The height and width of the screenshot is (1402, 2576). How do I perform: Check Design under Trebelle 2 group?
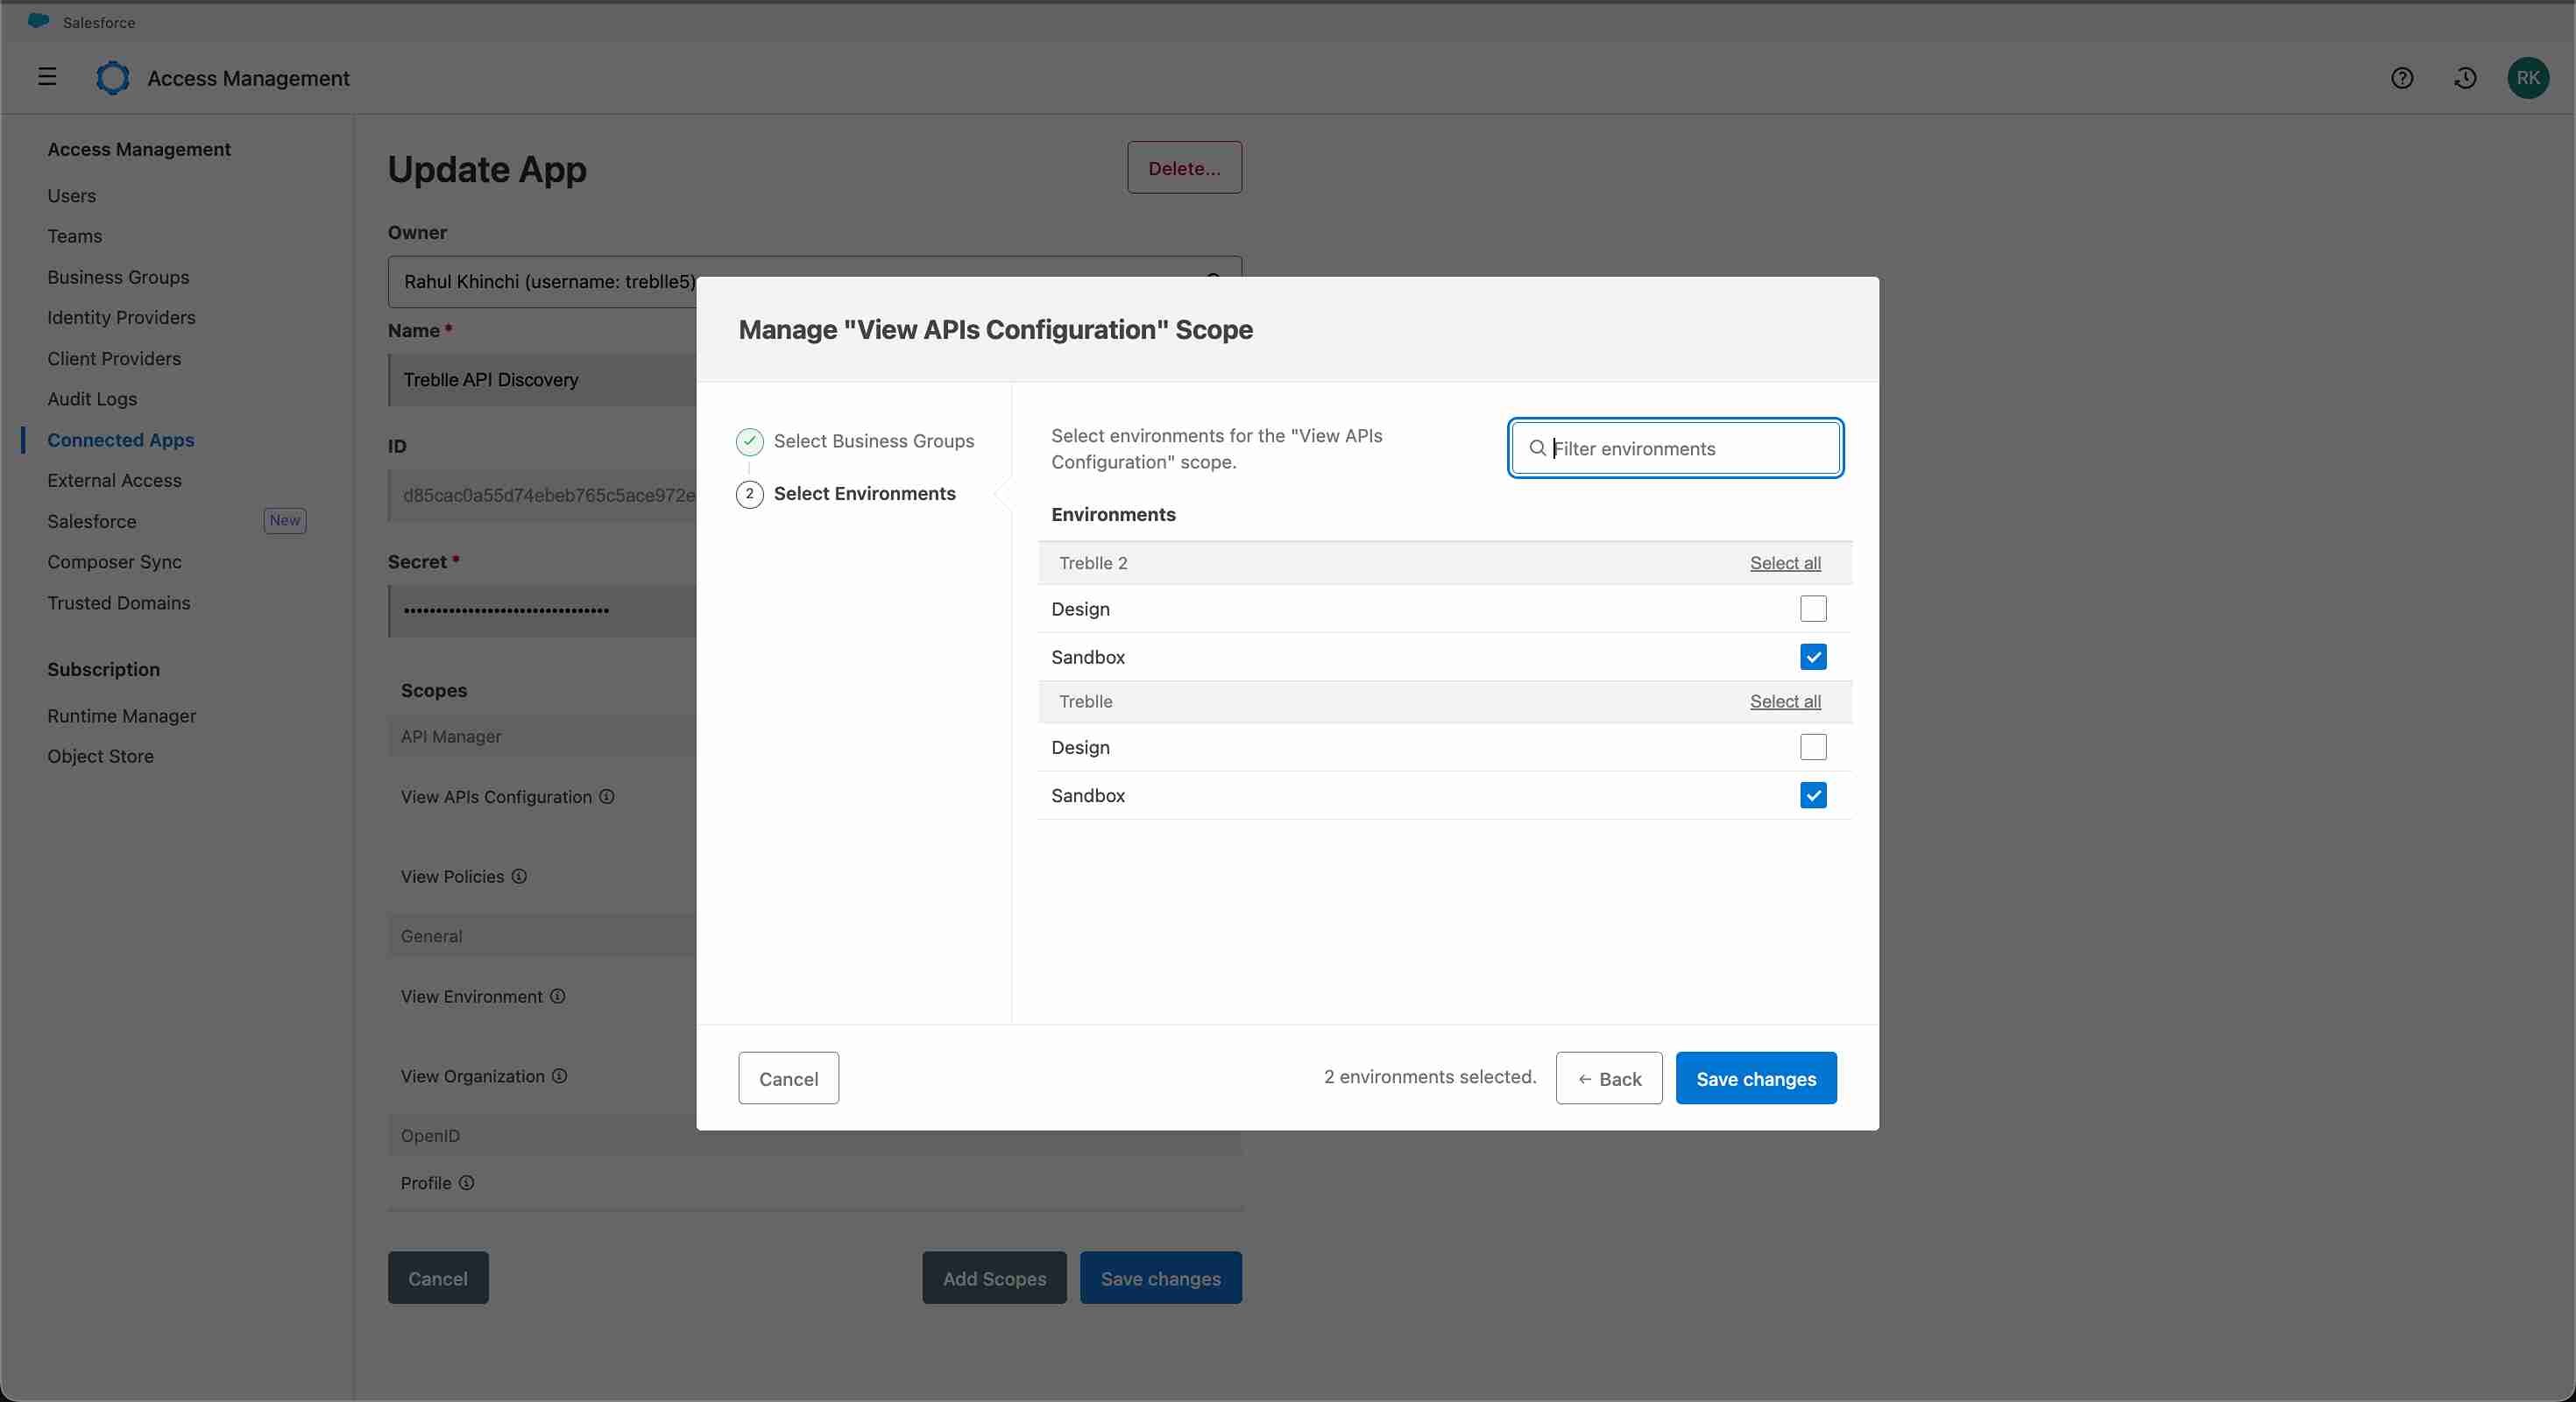1812,609
